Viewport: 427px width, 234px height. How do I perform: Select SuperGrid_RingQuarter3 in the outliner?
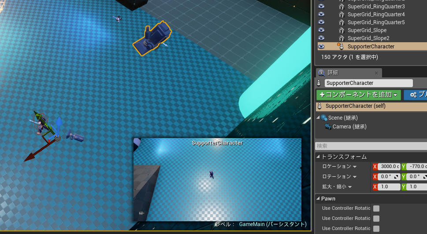pos(376,6)
